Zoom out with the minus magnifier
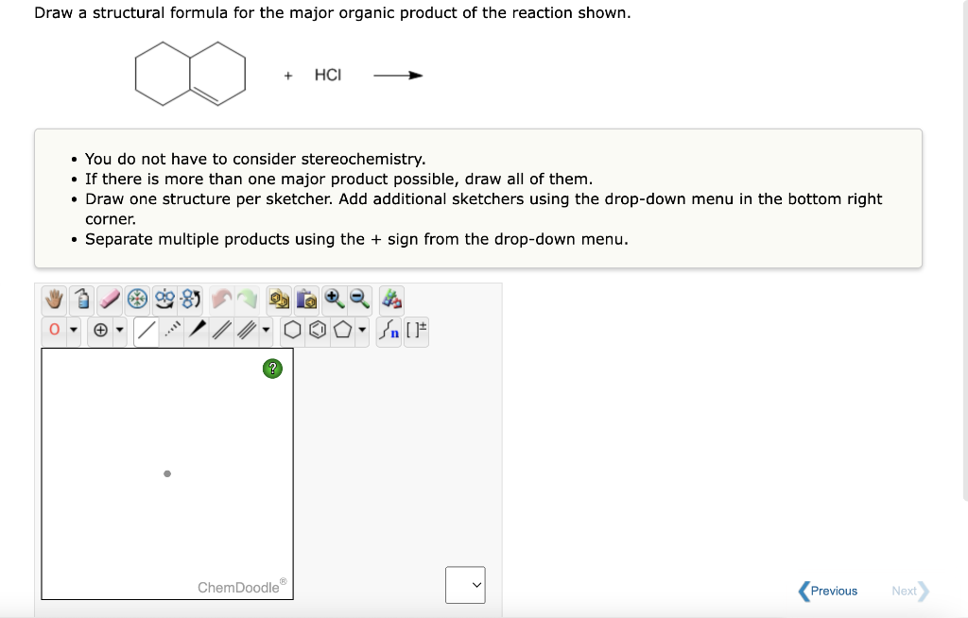 tap(360, 300)
